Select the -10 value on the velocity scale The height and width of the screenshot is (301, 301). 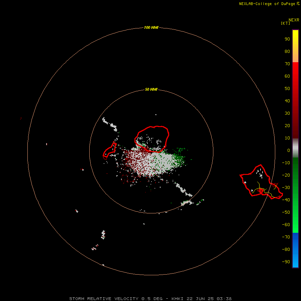[286, 163]
